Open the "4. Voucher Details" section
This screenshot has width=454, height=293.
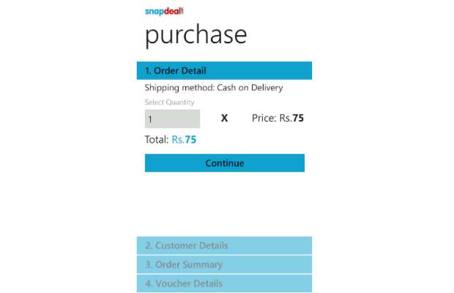click(x=224, y=283)
